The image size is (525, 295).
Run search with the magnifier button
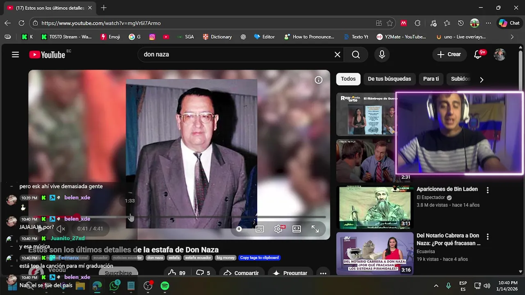tap(356, 54)
